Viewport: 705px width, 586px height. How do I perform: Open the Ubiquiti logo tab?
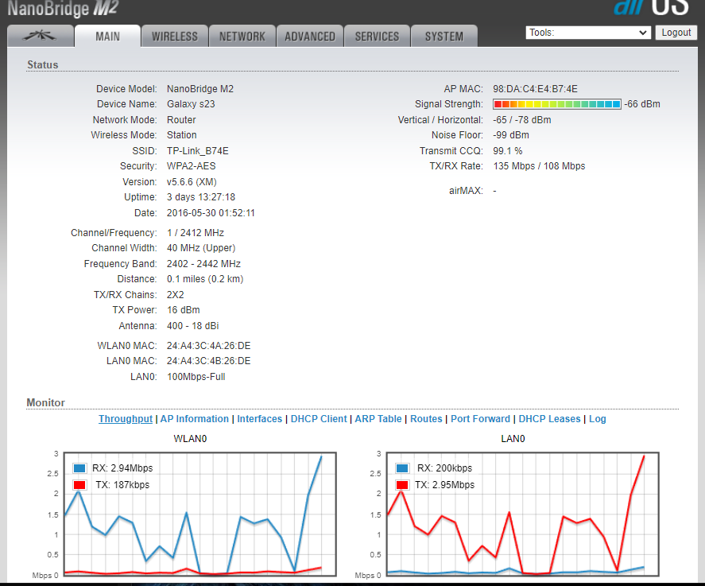(x=41, y=36)
